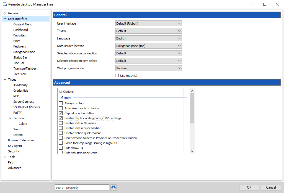Open the Filter settings page

pyautogui.click(x=17, y=41)
